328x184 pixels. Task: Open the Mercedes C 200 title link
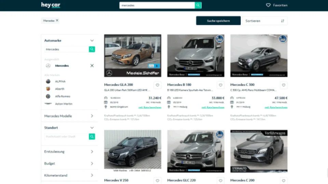pos(242,180)
